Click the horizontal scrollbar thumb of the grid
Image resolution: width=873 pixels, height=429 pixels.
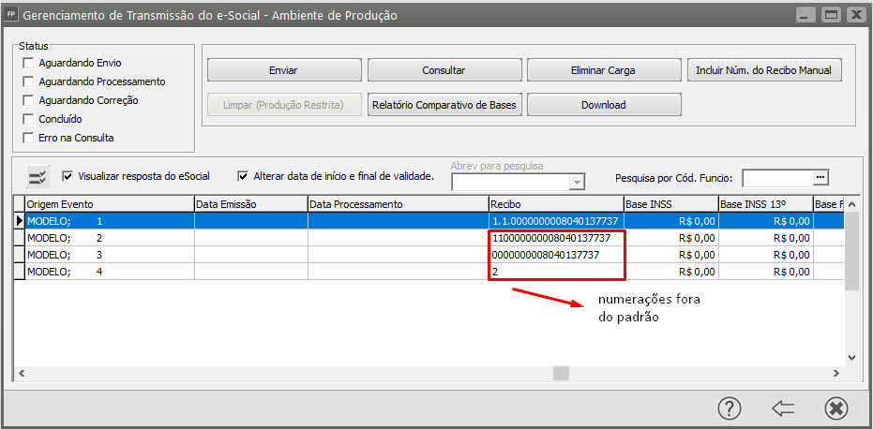(x=561, y=373)
